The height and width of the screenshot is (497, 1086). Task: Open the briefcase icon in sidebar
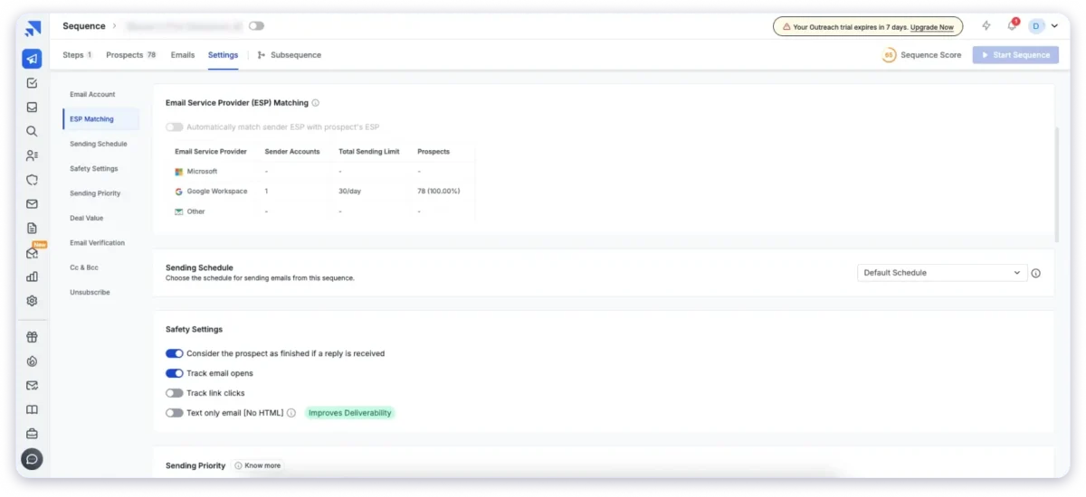coord(32,434)
